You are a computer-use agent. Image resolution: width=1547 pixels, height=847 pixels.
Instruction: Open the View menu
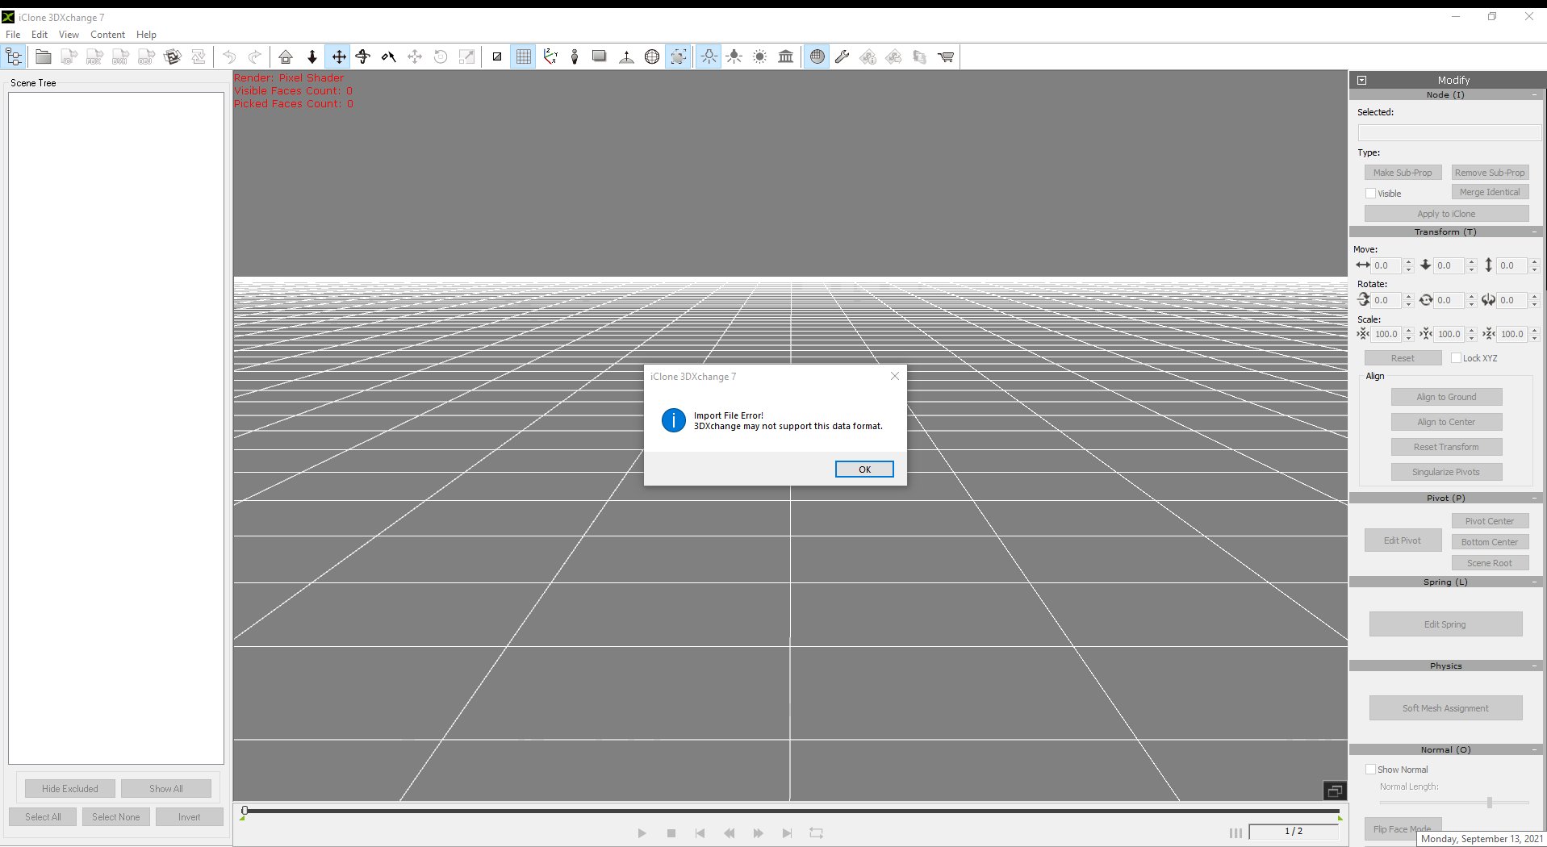point(69,35)
